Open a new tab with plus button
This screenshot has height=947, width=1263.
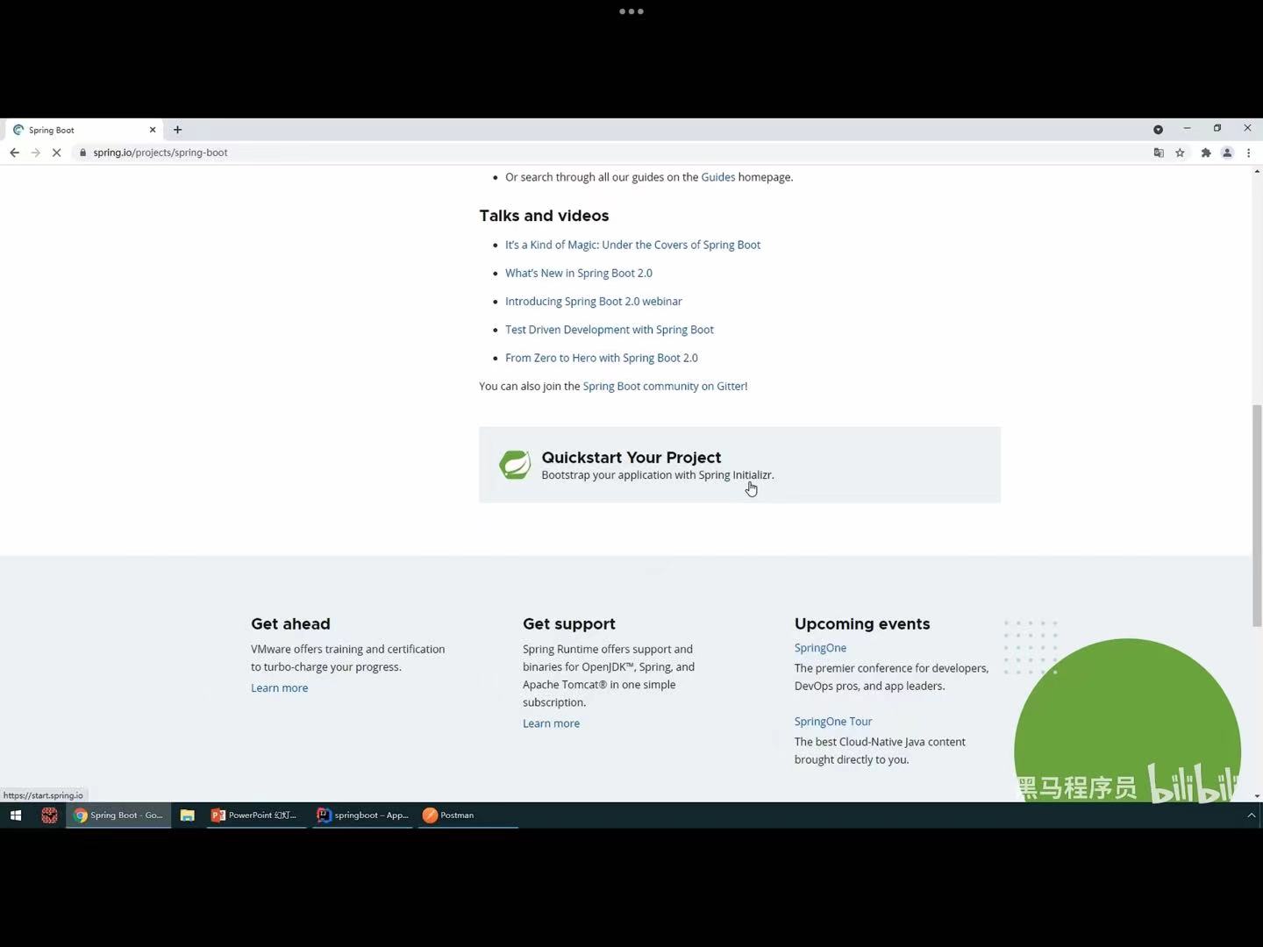click(x=177, y=130)
